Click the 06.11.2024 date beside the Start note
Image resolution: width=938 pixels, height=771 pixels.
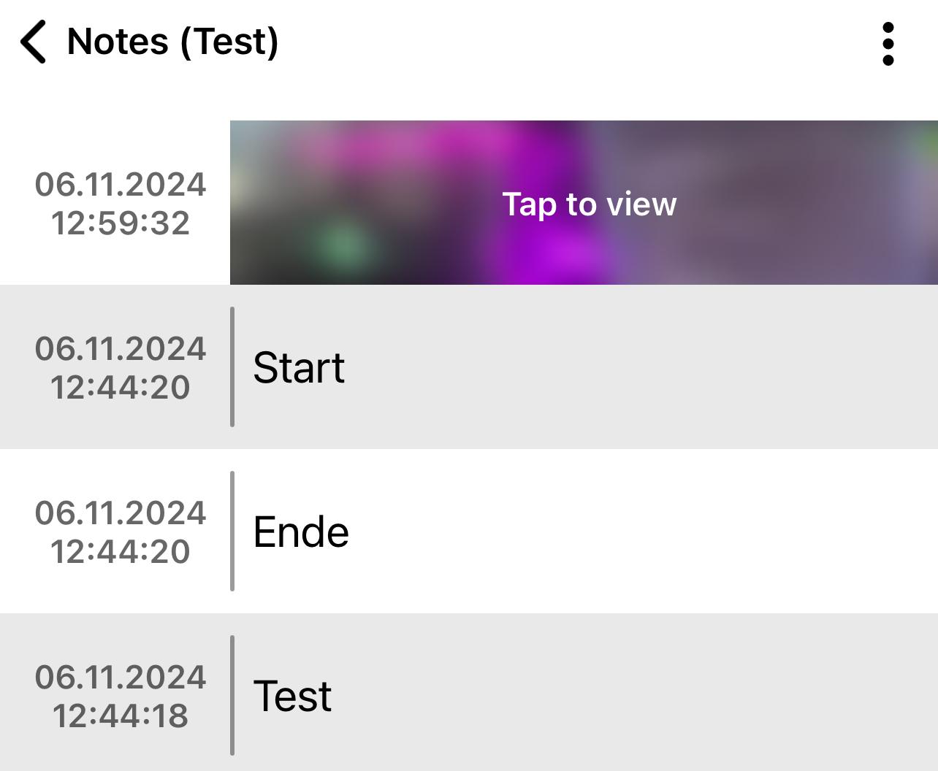pos(121,348)
